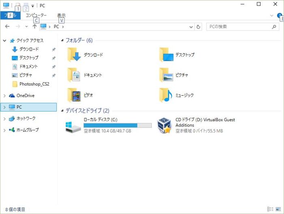The image size is (284, 214).
Task: Switch to large thumbnails view in status bar
Action: pos(278,209)
